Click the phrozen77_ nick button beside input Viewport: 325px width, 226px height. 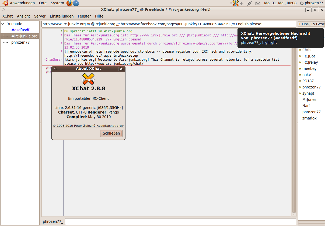pos(53,221)
